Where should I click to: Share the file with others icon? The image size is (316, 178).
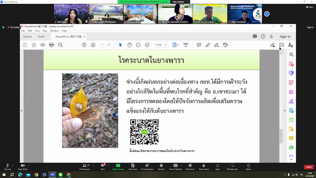(290, 45)
